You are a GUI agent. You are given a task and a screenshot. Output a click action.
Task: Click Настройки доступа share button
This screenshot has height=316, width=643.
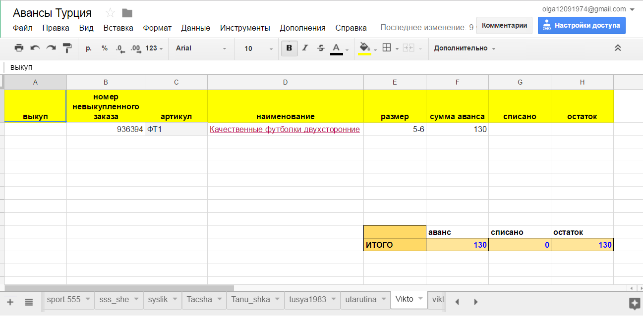pos(582,26)
